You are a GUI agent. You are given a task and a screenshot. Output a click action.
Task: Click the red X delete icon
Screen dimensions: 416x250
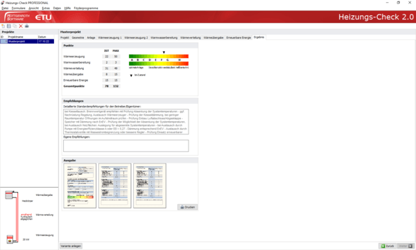pyautogui.click(x=21, y=26)
